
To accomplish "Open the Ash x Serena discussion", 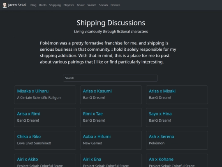I will click(x=162, y=136).
